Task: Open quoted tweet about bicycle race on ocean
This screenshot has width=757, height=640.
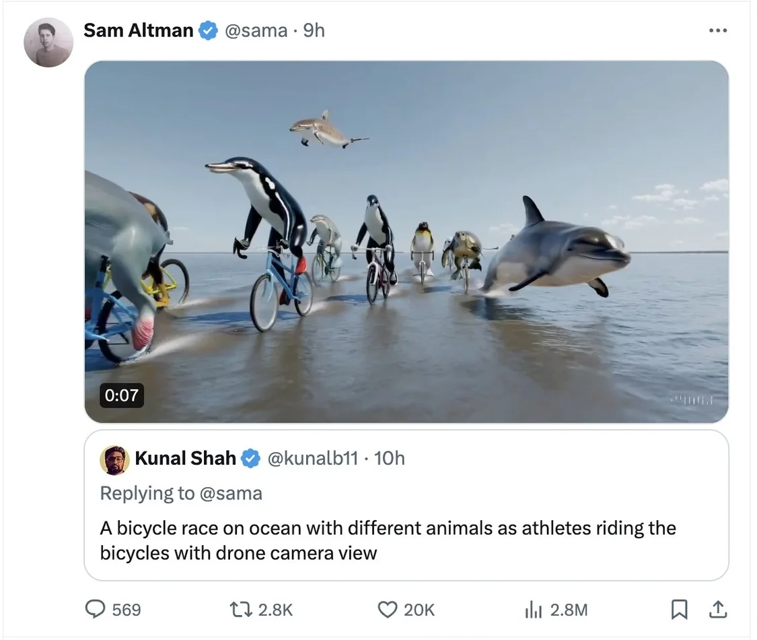Action: (406, 505)
